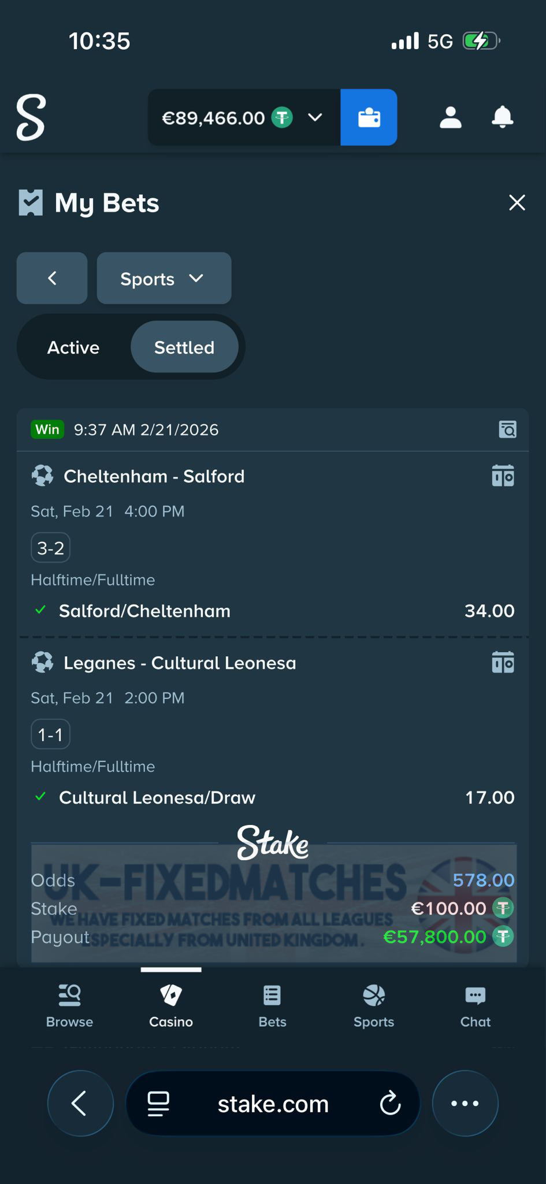Show browser tabs with the tab switcher icon
Screen dimensions: 546x1184
tap(157, 1103)
